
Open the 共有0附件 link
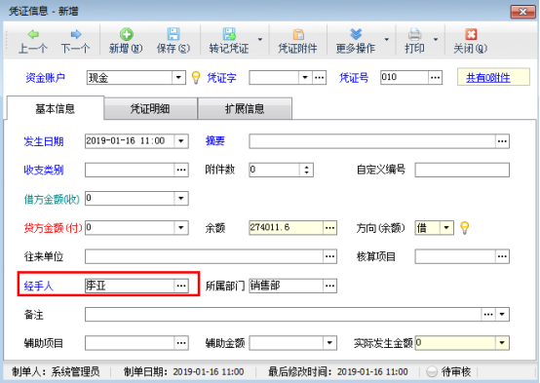[x=488, y=78]
